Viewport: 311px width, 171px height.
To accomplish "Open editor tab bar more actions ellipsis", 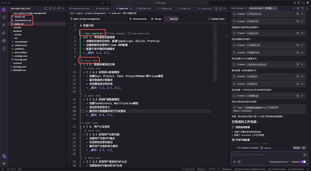I will (225, 9).
